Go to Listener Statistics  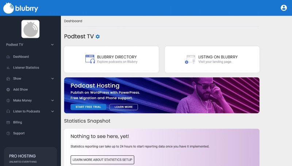pos(26,67)
